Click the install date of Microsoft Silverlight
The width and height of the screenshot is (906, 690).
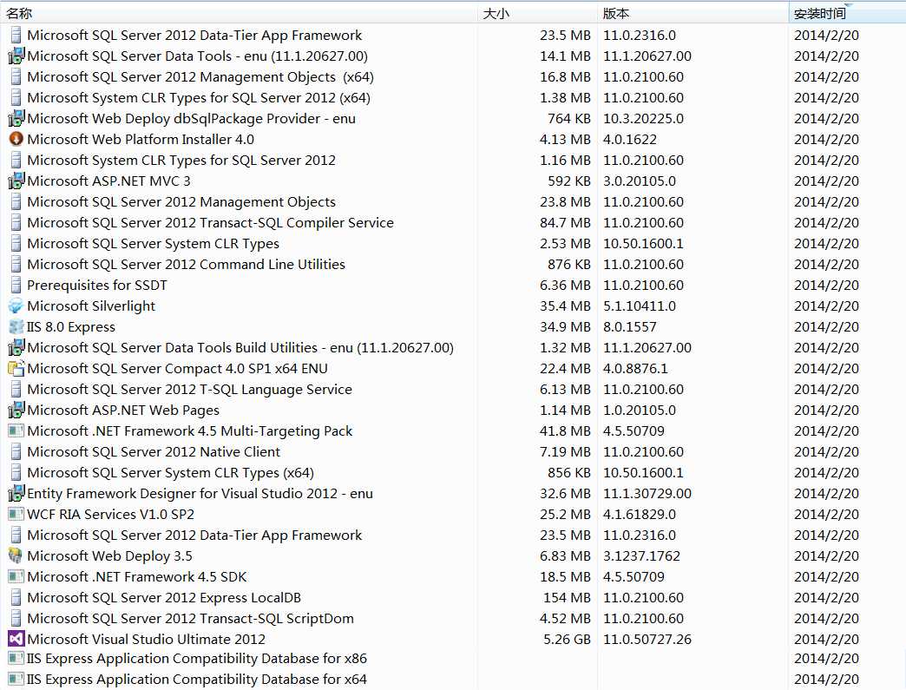point(826,306)
